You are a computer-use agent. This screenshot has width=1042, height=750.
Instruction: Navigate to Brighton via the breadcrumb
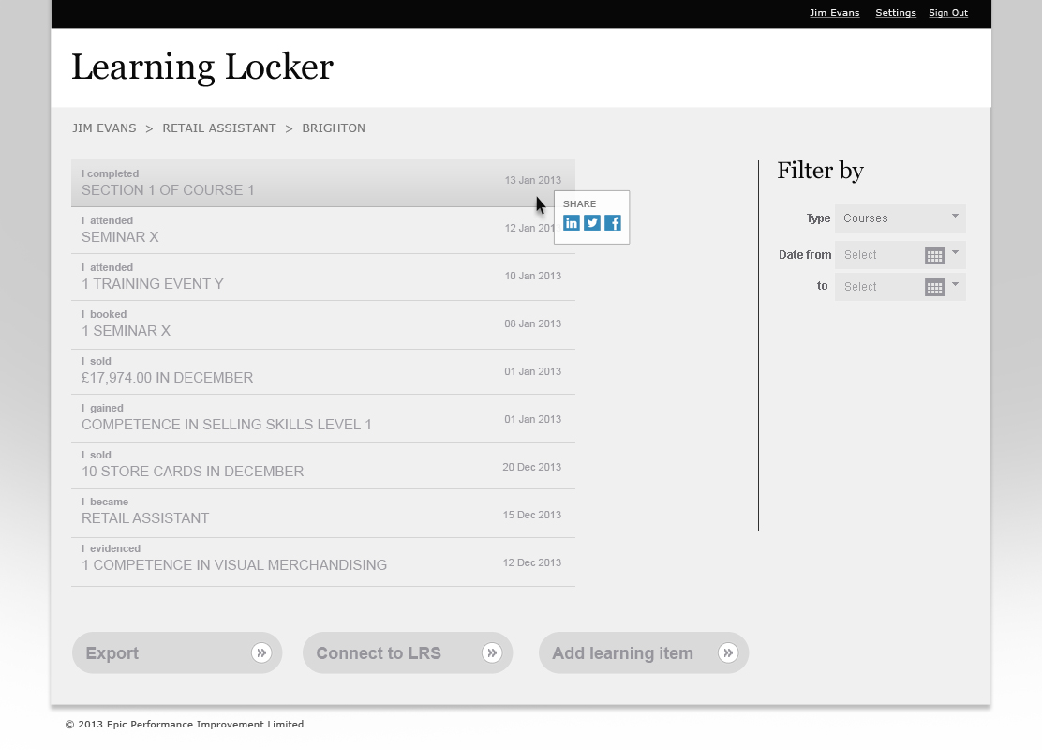tap(334, 127)
